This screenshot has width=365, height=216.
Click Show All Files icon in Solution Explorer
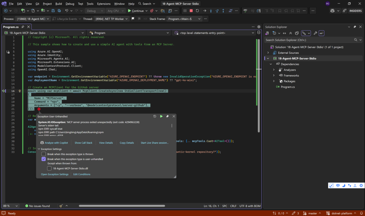click(297, 33)
